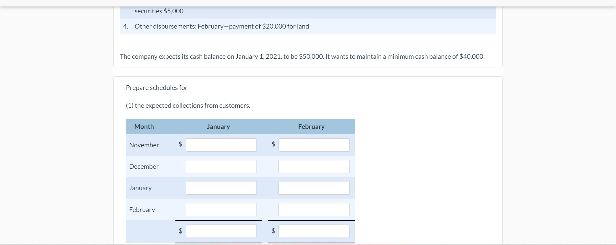Click the 'Month' table header

pos(144,127)
